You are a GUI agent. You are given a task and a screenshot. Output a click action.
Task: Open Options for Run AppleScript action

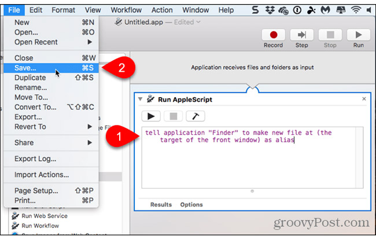(x=191, y=204)
